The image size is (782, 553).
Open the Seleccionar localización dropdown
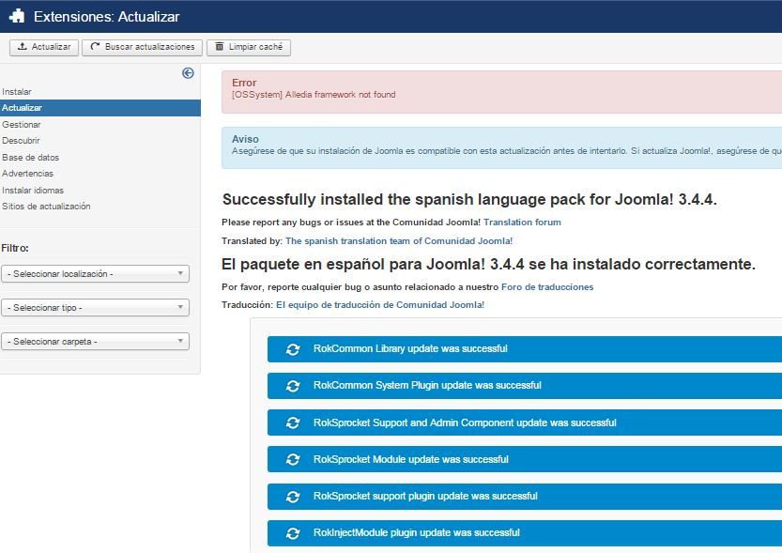coord(95,274)
